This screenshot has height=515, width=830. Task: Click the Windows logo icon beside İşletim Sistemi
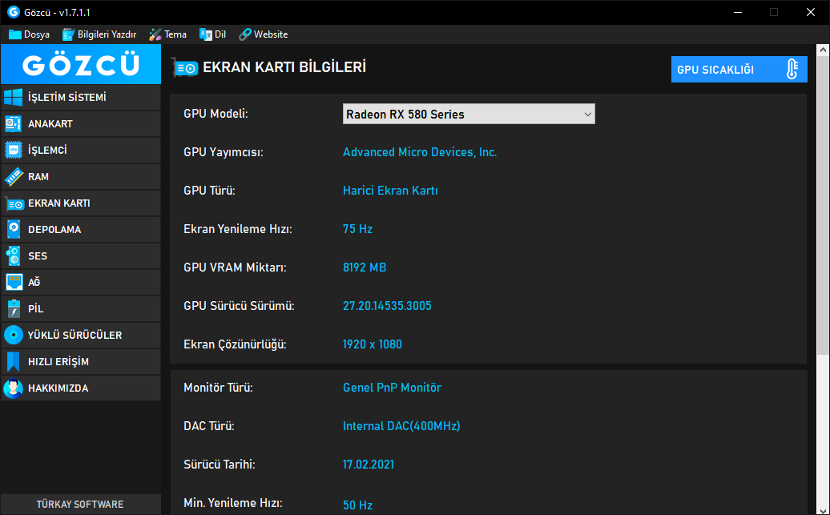point(13,98)
